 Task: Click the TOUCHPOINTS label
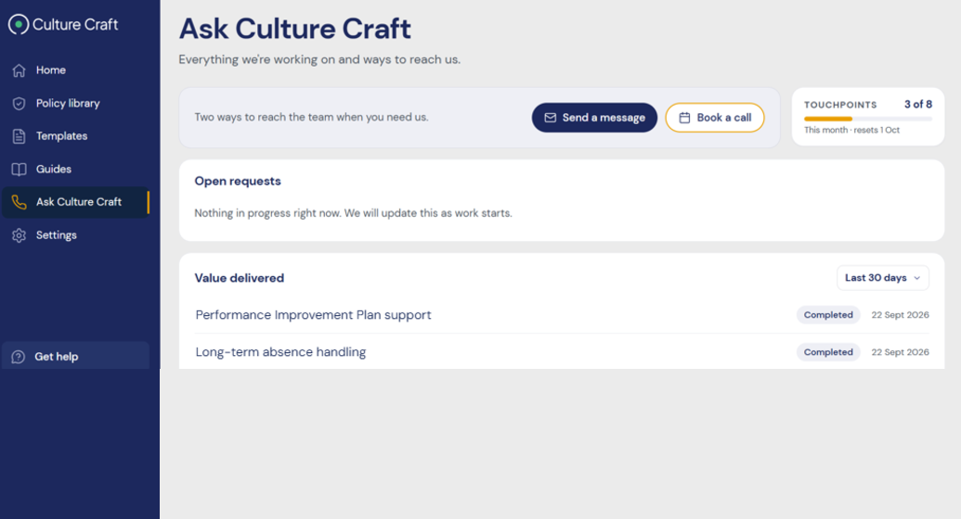click(840, 106)
